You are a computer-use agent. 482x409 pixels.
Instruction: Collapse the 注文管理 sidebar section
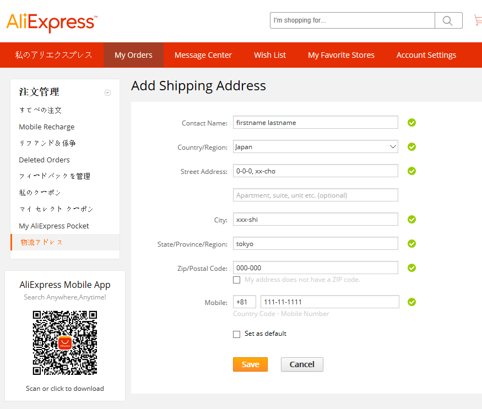[107, 92]
